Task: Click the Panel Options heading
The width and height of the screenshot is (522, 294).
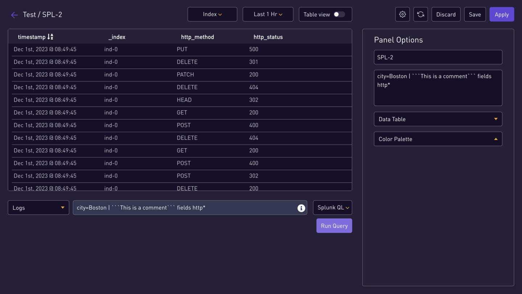Action: point(398,40)
